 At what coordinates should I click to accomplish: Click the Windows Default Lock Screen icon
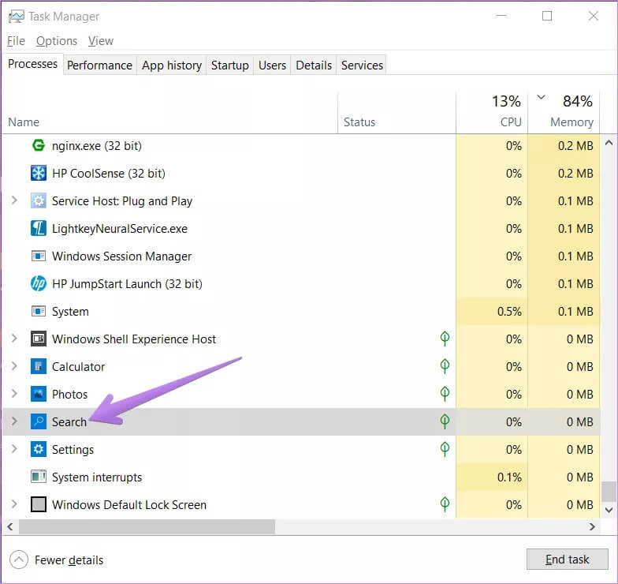tap(38, 505)
